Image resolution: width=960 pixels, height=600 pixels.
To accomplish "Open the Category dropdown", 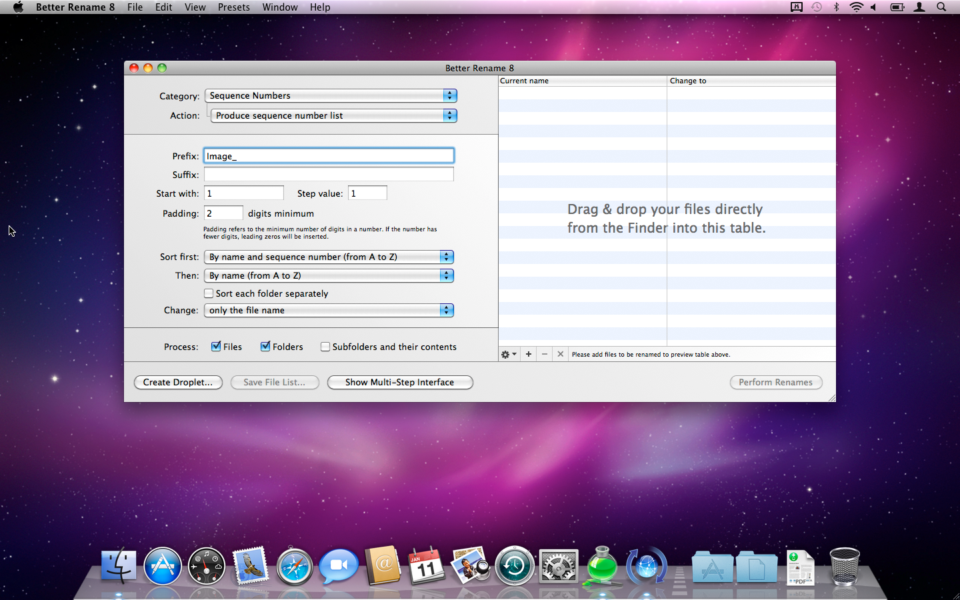I will click(331, 96).
